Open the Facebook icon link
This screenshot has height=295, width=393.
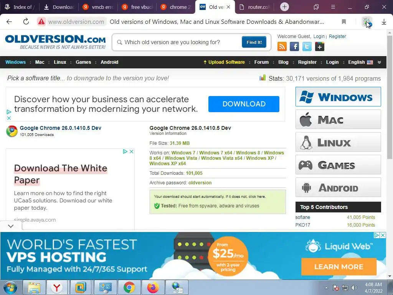pos(294,46)
